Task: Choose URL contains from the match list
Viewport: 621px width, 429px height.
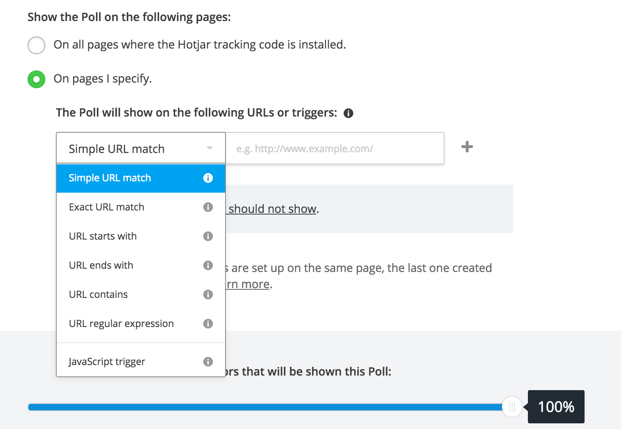Action: click(98, 294)
